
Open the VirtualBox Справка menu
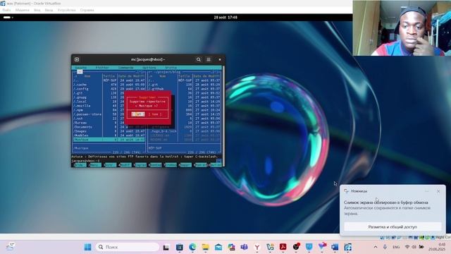pos(87,10)
